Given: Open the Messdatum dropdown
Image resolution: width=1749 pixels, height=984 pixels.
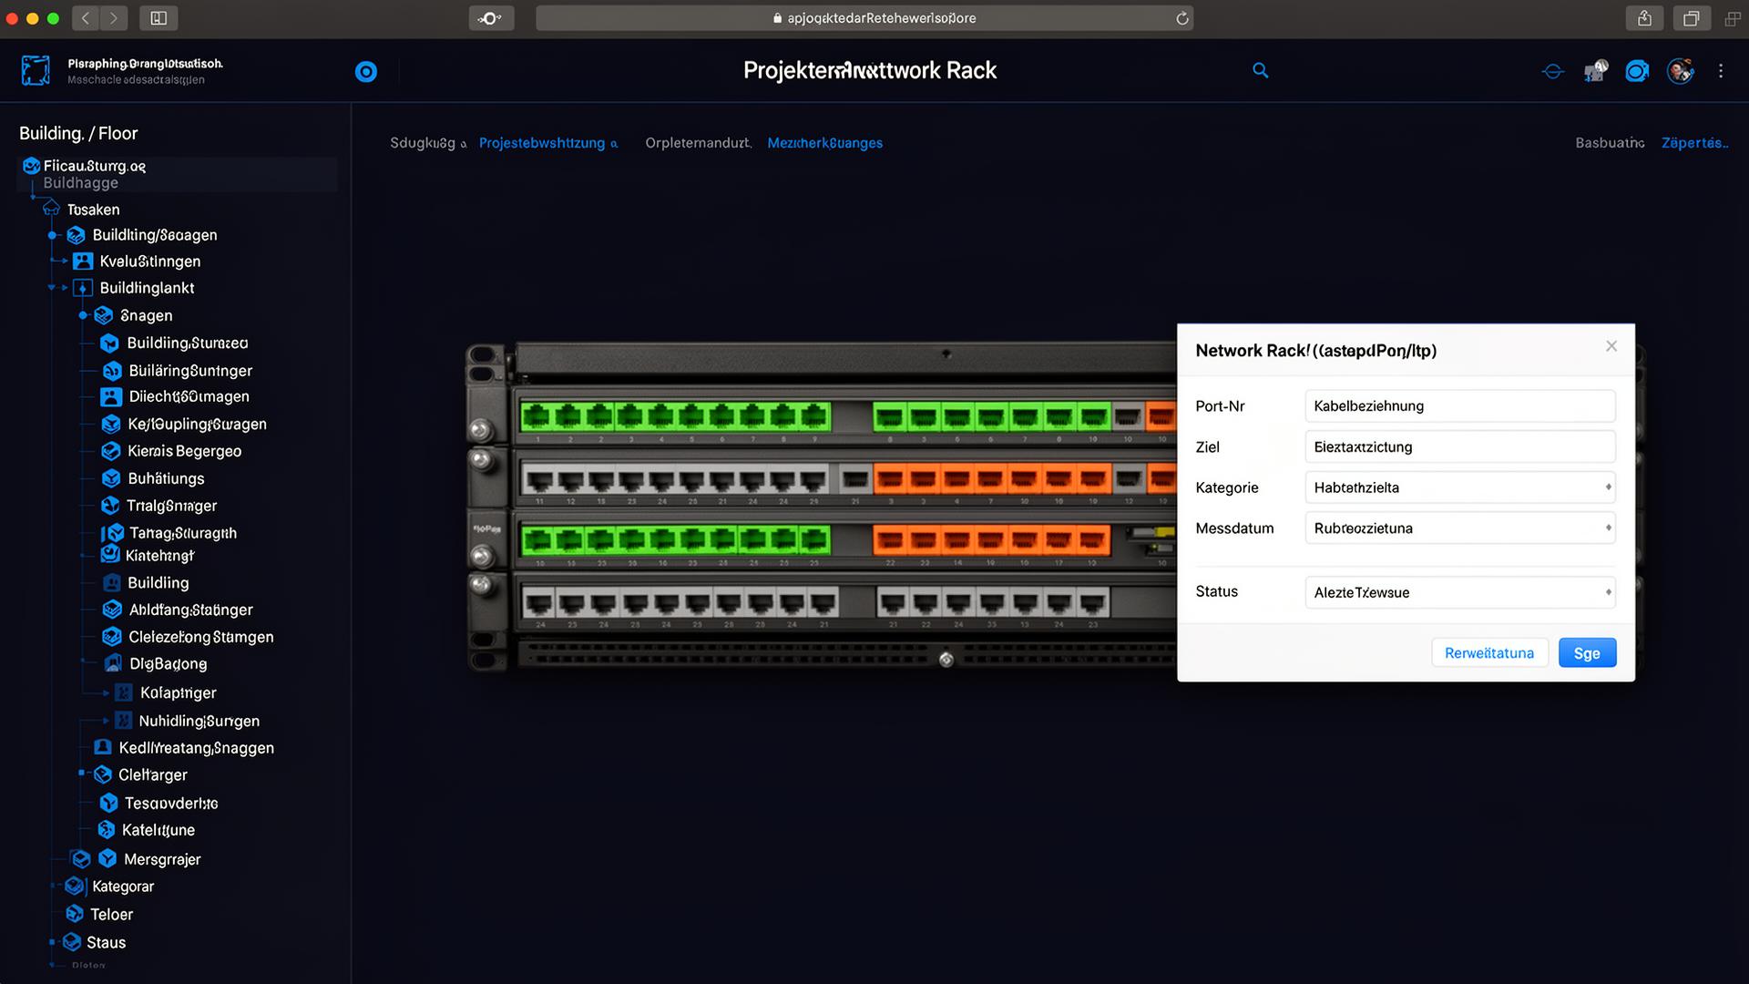Looking at the screenshot, I should (x=1459, y=528).
